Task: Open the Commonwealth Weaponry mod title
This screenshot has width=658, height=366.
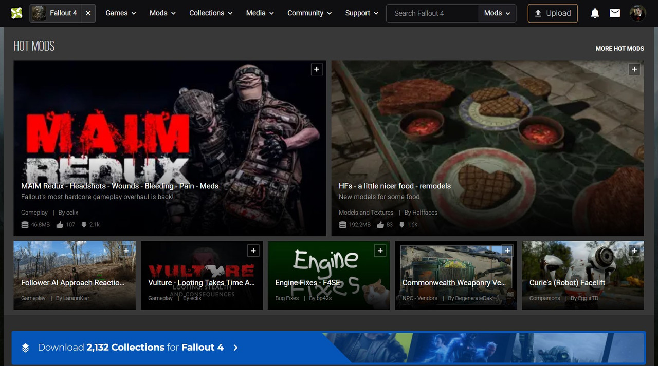Action: (454, 283)
